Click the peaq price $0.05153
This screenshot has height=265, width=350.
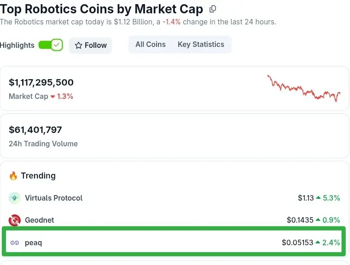[x=297, y=242]
